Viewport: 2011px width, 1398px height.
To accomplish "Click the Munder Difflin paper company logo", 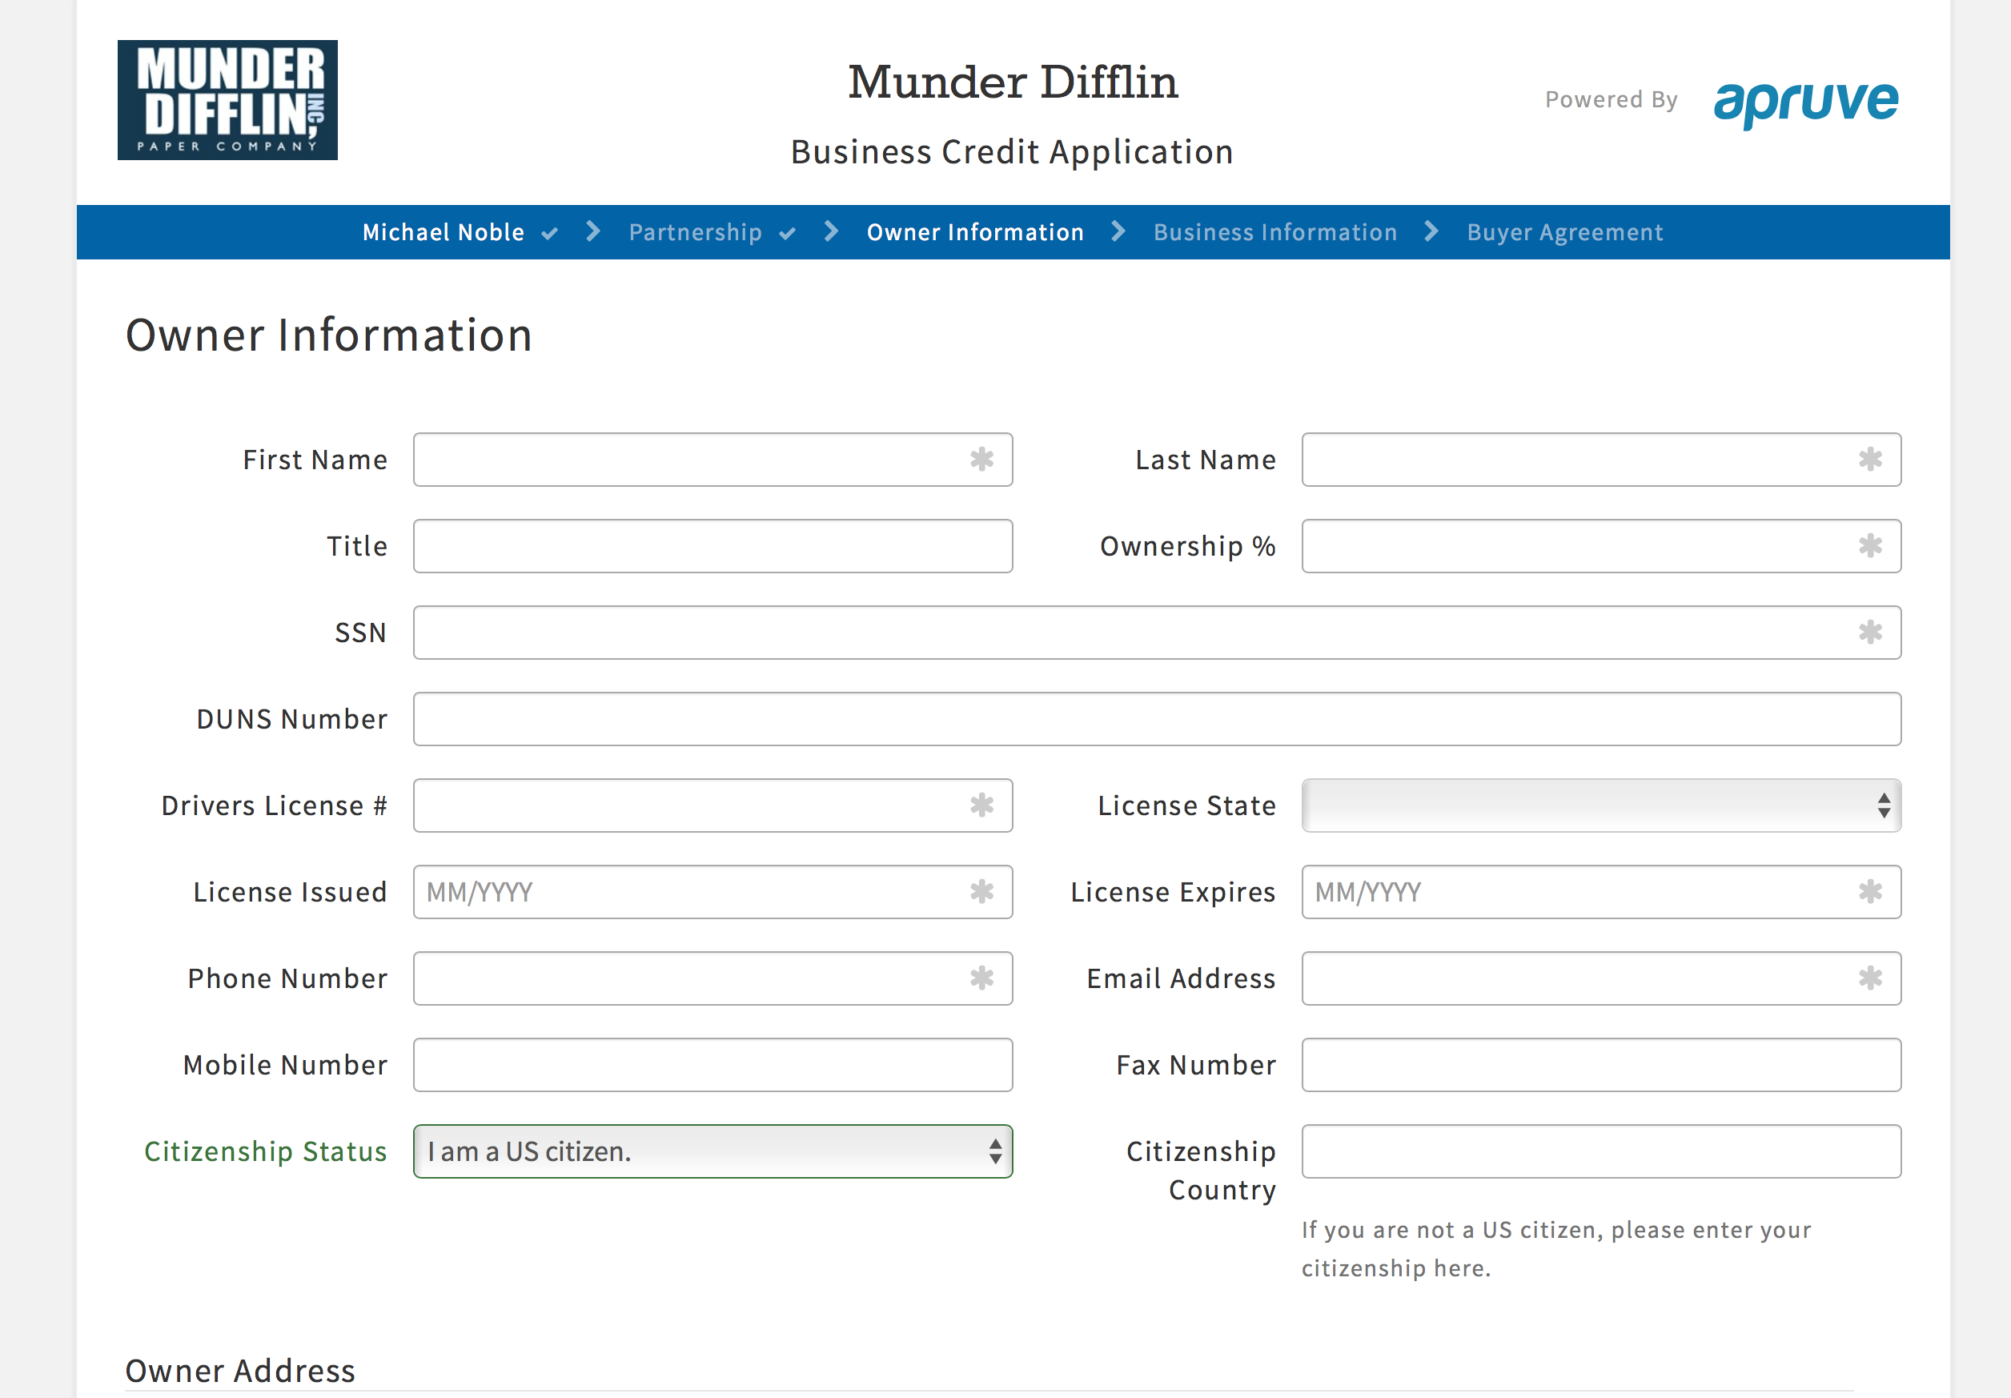I will tap(227, 100).
